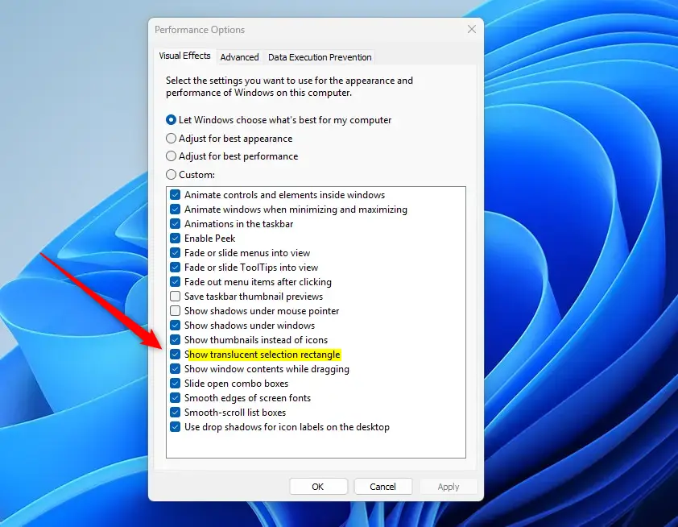Close the Performance Options dialog
This screenshot has width=678, height=527.
coord(472,30)
